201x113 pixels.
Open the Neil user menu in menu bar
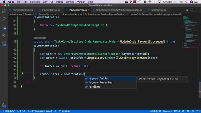(181, 2)
